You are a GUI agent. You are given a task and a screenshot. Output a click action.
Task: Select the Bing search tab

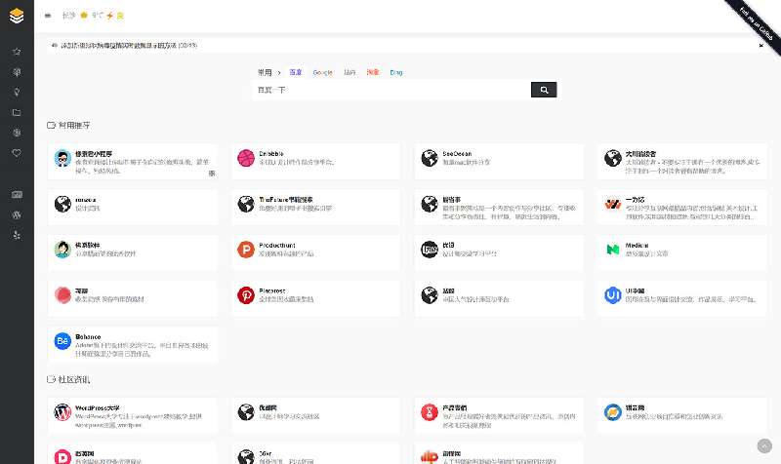coord(396,72)
